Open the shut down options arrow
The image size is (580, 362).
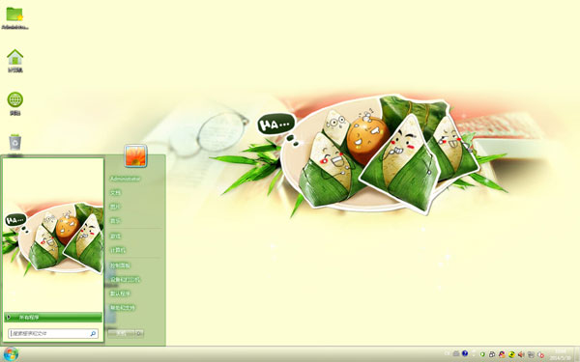[x=139, y=334]
